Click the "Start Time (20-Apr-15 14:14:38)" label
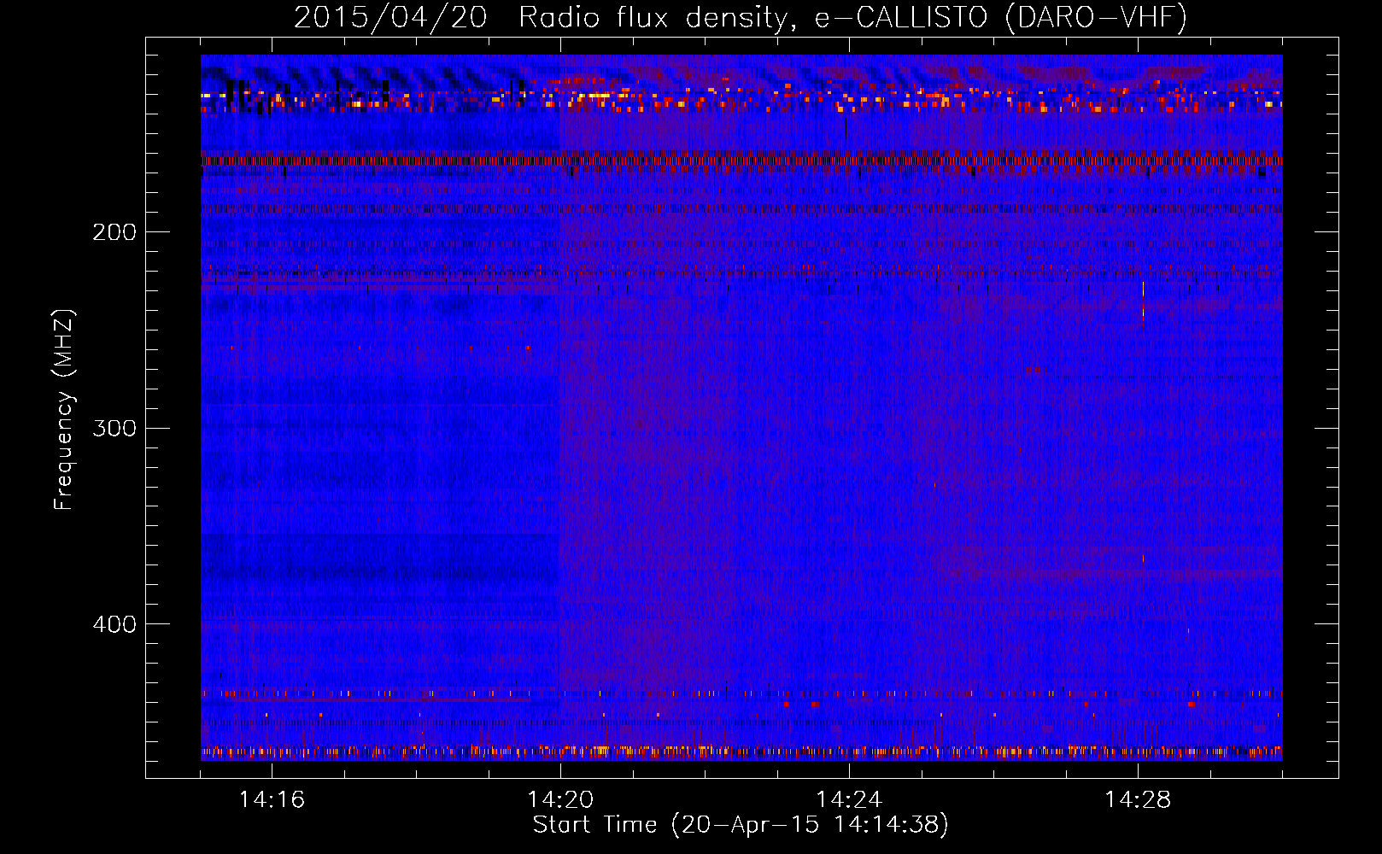 741,825
